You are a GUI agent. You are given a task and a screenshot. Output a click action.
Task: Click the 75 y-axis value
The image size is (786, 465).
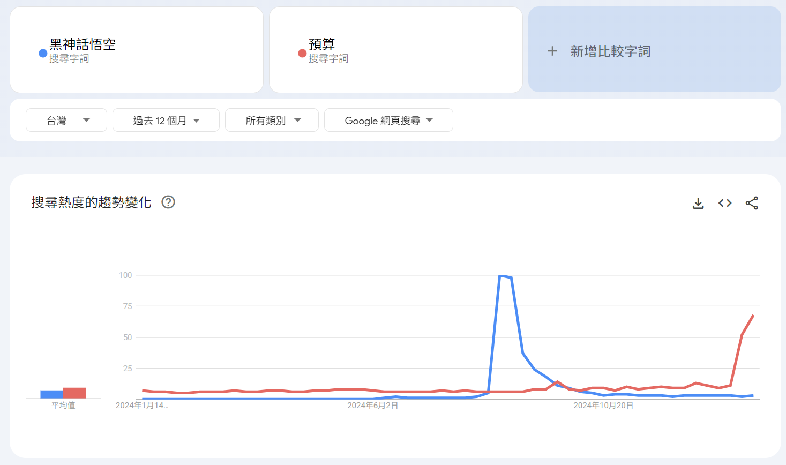(x=128, y=306)
